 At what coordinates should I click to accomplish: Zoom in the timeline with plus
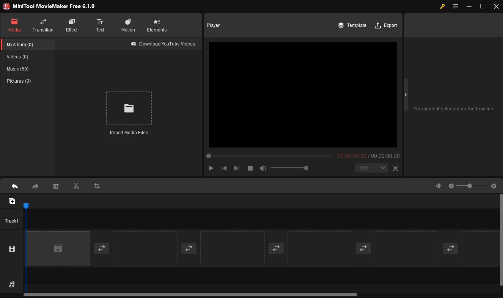[494, 186]
